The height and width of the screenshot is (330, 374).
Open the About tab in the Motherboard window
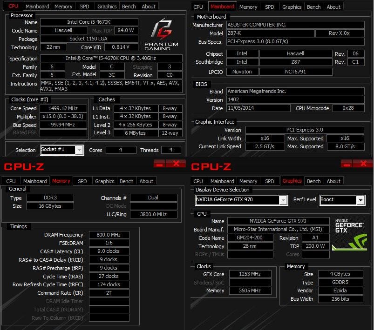333,7
